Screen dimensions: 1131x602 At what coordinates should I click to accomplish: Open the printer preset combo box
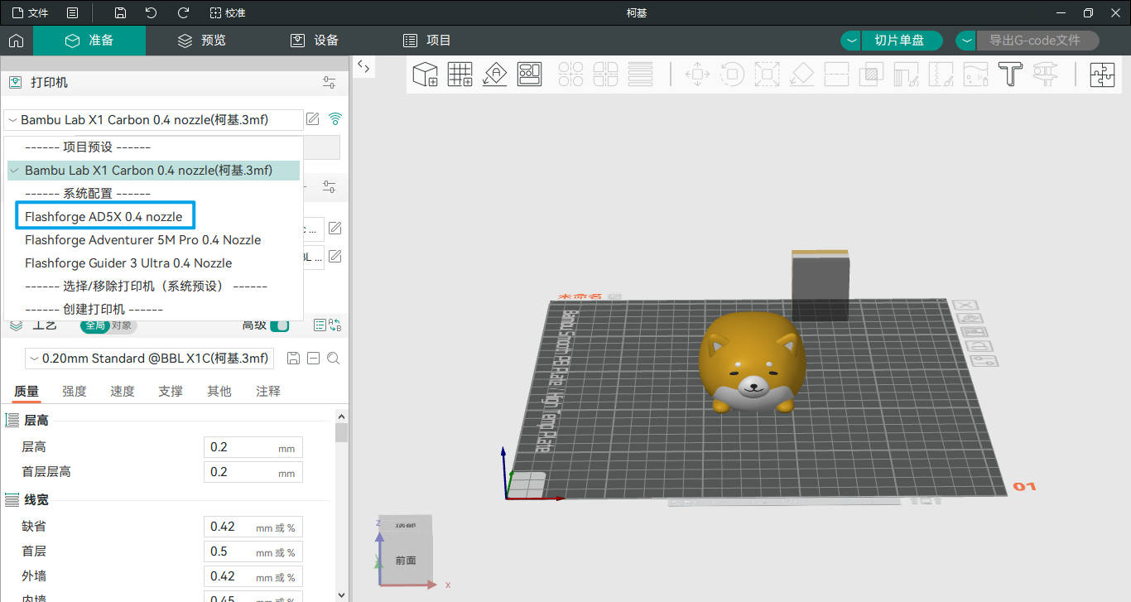153,120
